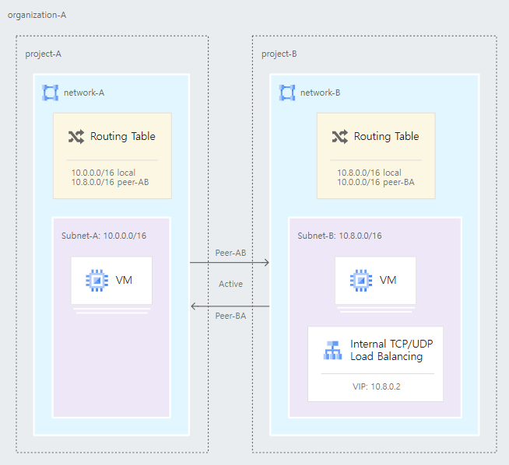The height and width of the screenshot is (465, 509).
Task: Click the VM chip icon in Subnet-A
Action: tap(97, 281)
